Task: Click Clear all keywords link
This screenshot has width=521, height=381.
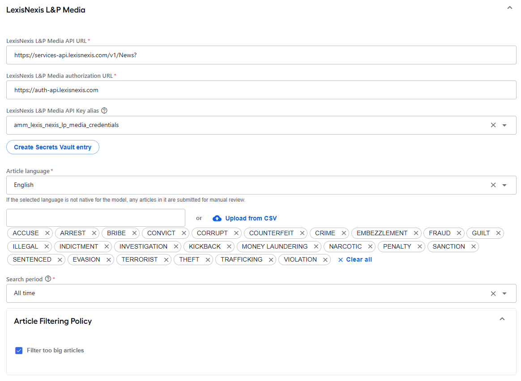Action: point(355,259)
